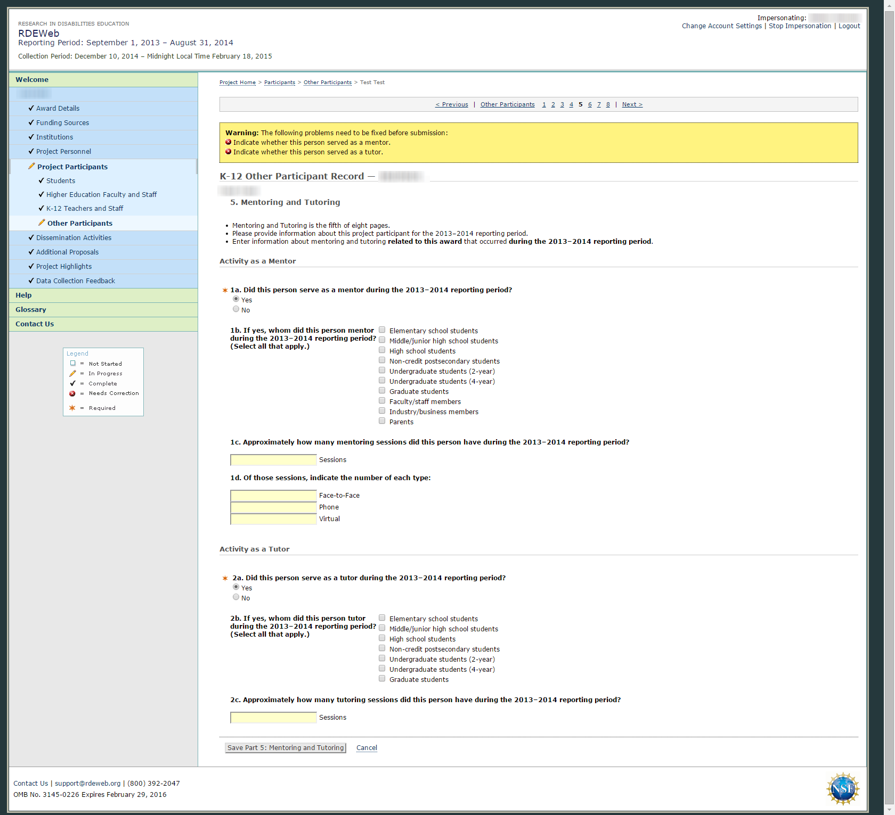Image resolution: width=895 pixels, height=815 pixels.
Task: Click red error icon for tutor warning
Action: (229, 152)
